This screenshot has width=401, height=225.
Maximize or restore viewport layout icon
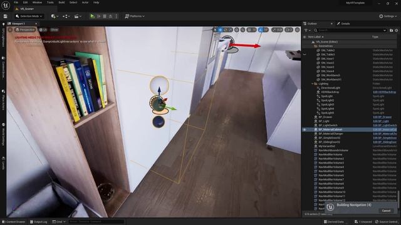pyautogui.click(x=297, y=30)
